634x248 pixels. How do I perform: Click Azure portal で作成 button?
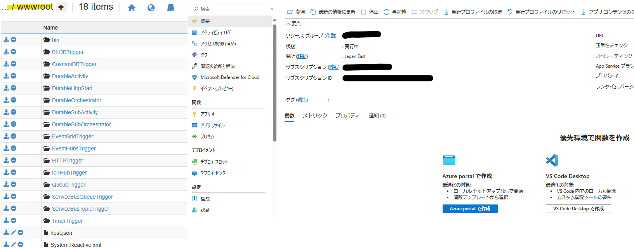(x=470, y=209)
